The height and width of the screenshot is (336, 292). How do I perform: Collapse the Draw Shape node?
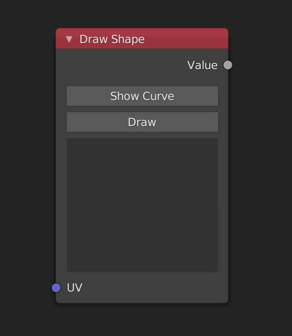[x=69, y=39]
